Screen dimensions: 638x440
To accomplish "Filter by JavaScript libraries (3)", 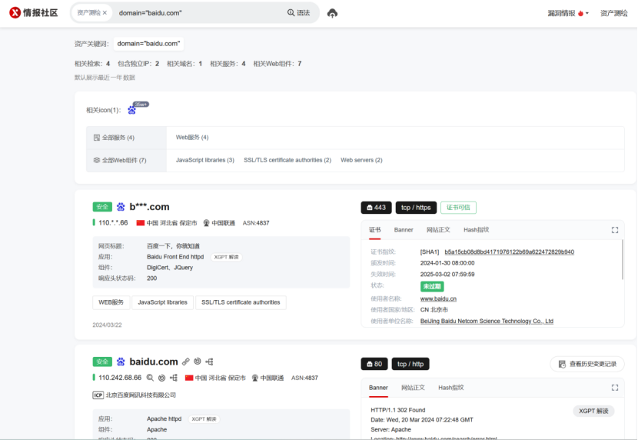I will click(205, 160).
